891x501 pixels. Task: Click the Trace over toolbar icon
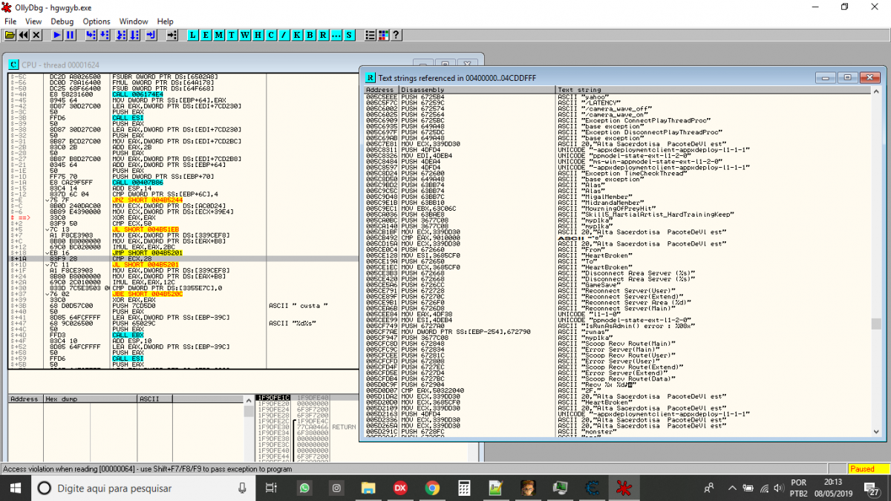pyautogui.click(x=134, y=35)
